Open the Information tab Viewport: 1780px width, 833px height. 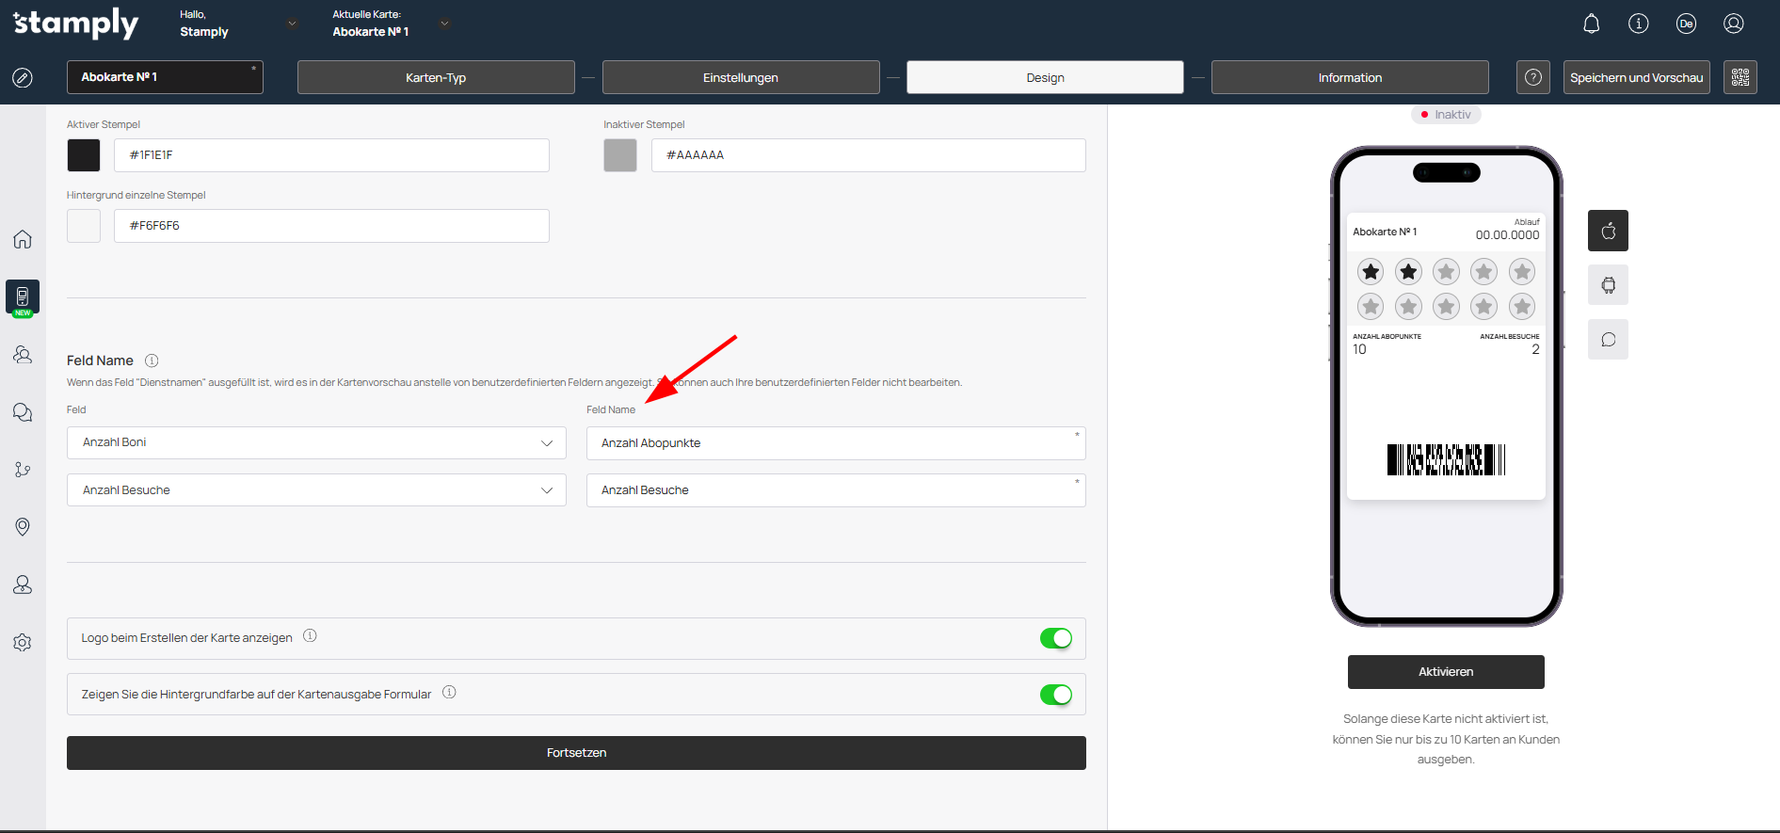tap(1349, 77)
